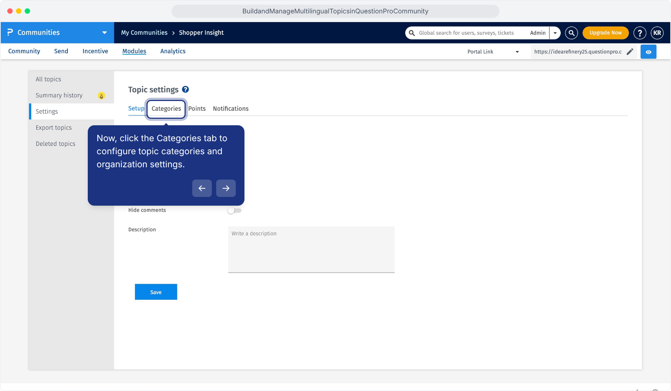Click the Write a description text area
Viewport: 671px width, 391px height.
click(311, 249)
